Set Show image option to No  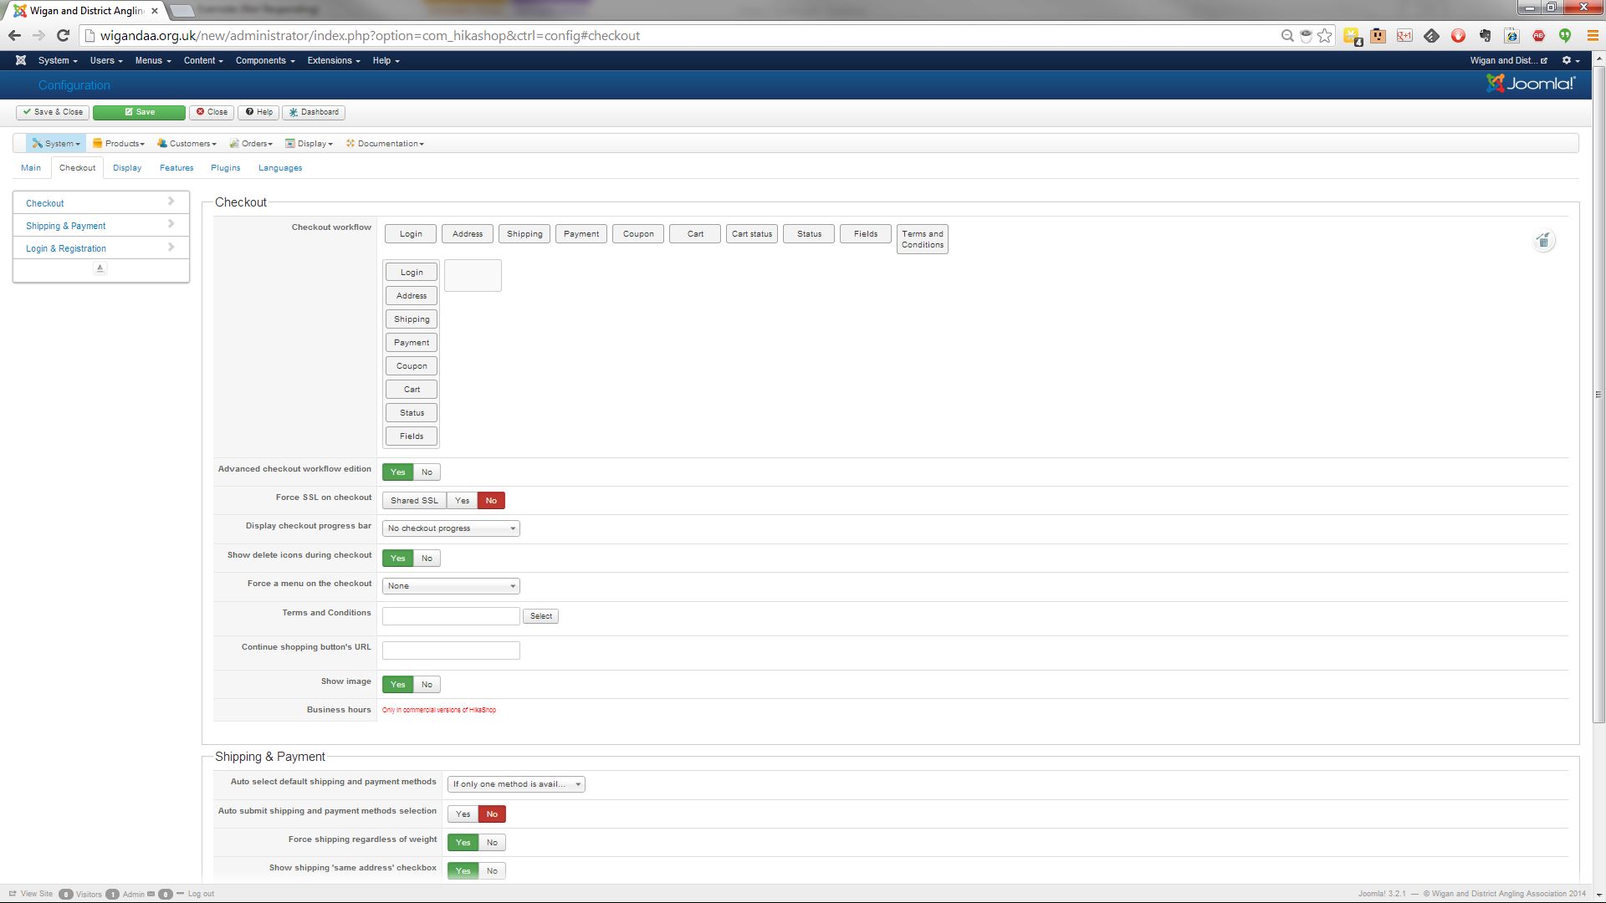(x=427, y=685)
